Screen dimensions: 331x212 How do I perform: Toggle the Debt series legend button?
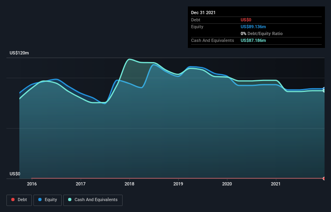click(x=19, y=200)
